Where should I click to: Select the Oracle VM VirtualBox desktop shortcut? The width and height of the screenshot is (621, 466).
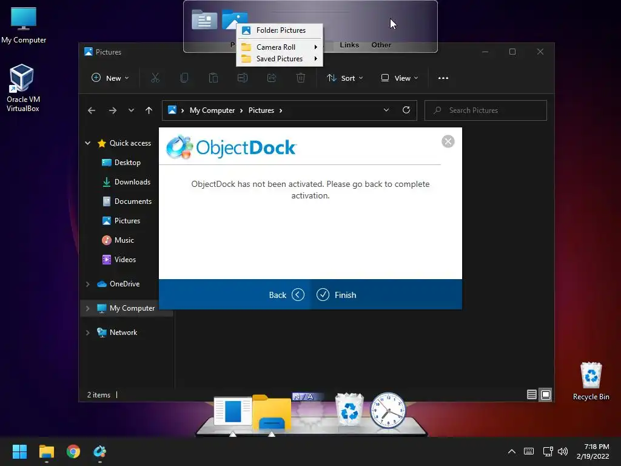[x=22, y=89]
